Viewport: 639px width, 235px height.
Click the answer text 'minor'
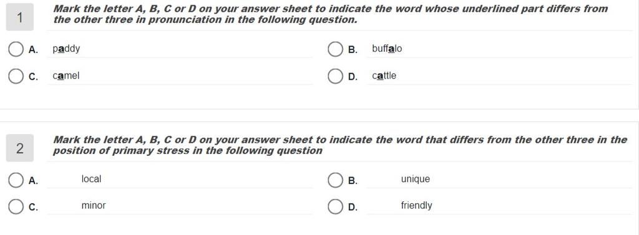94,206
